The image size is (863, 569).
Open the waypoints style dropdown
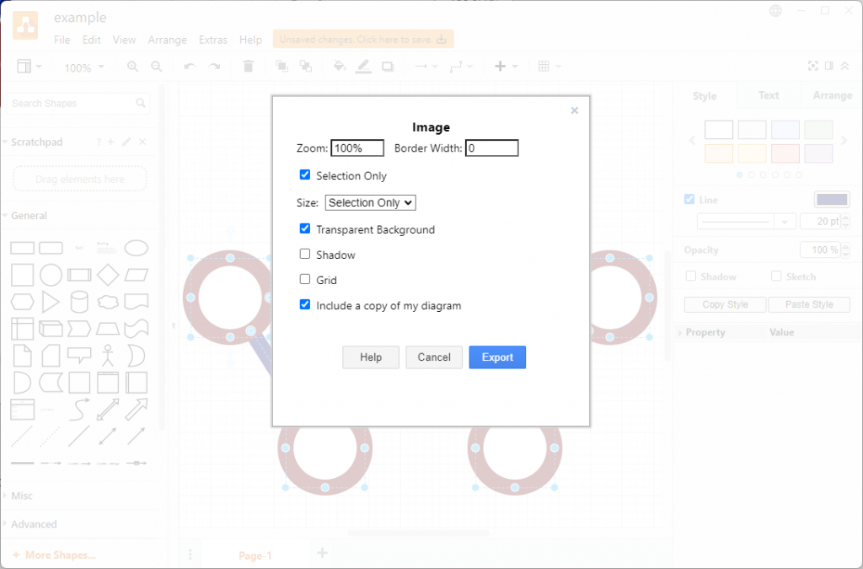pyautogui.click(x=461, y=67)
